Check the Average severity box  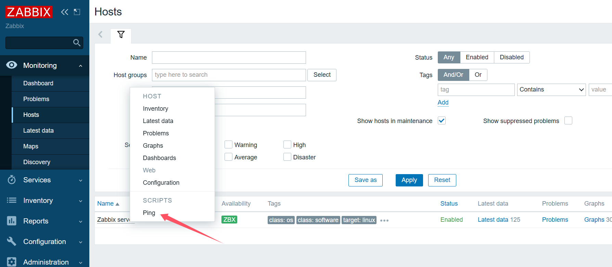[x=228, y=157]
